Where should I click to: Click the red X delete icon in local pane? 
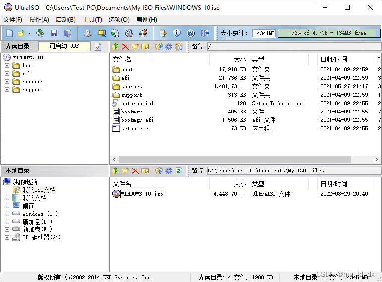click(135, 171)
